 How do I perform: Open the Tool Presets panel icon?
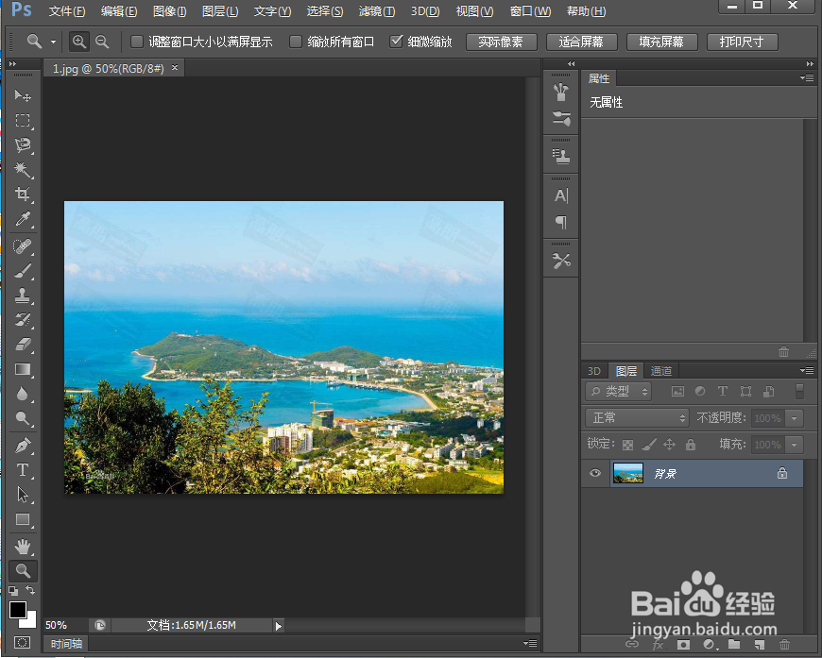click(561, 261)
